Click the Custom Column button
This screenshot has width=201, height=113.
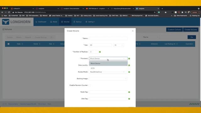175,30
